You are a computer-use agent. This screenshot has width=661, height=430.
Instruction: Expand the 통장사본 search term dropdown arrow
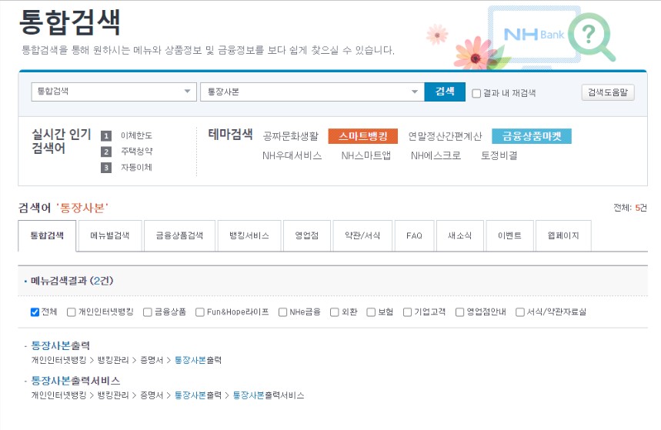[x=415, y=92]
